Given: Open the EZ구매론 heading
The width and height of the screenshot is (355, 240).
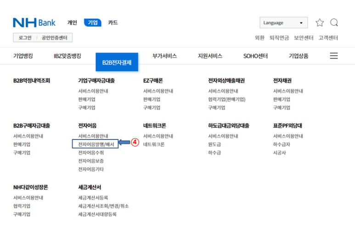Looking at the screenshot, I should click(153, 81).
